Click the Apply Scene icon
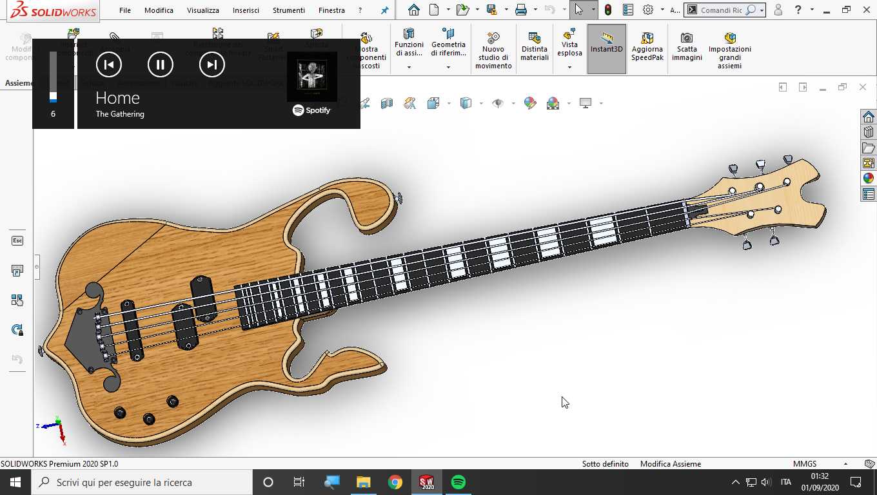Viewport: 877px width, 495px height. tap(553, 103)
